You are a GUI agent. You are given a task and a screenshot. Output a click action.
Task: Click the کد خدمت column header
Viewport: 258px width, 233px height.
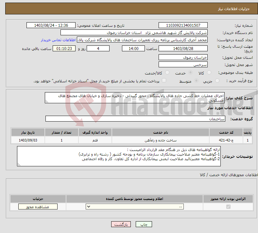coord(226,132)
